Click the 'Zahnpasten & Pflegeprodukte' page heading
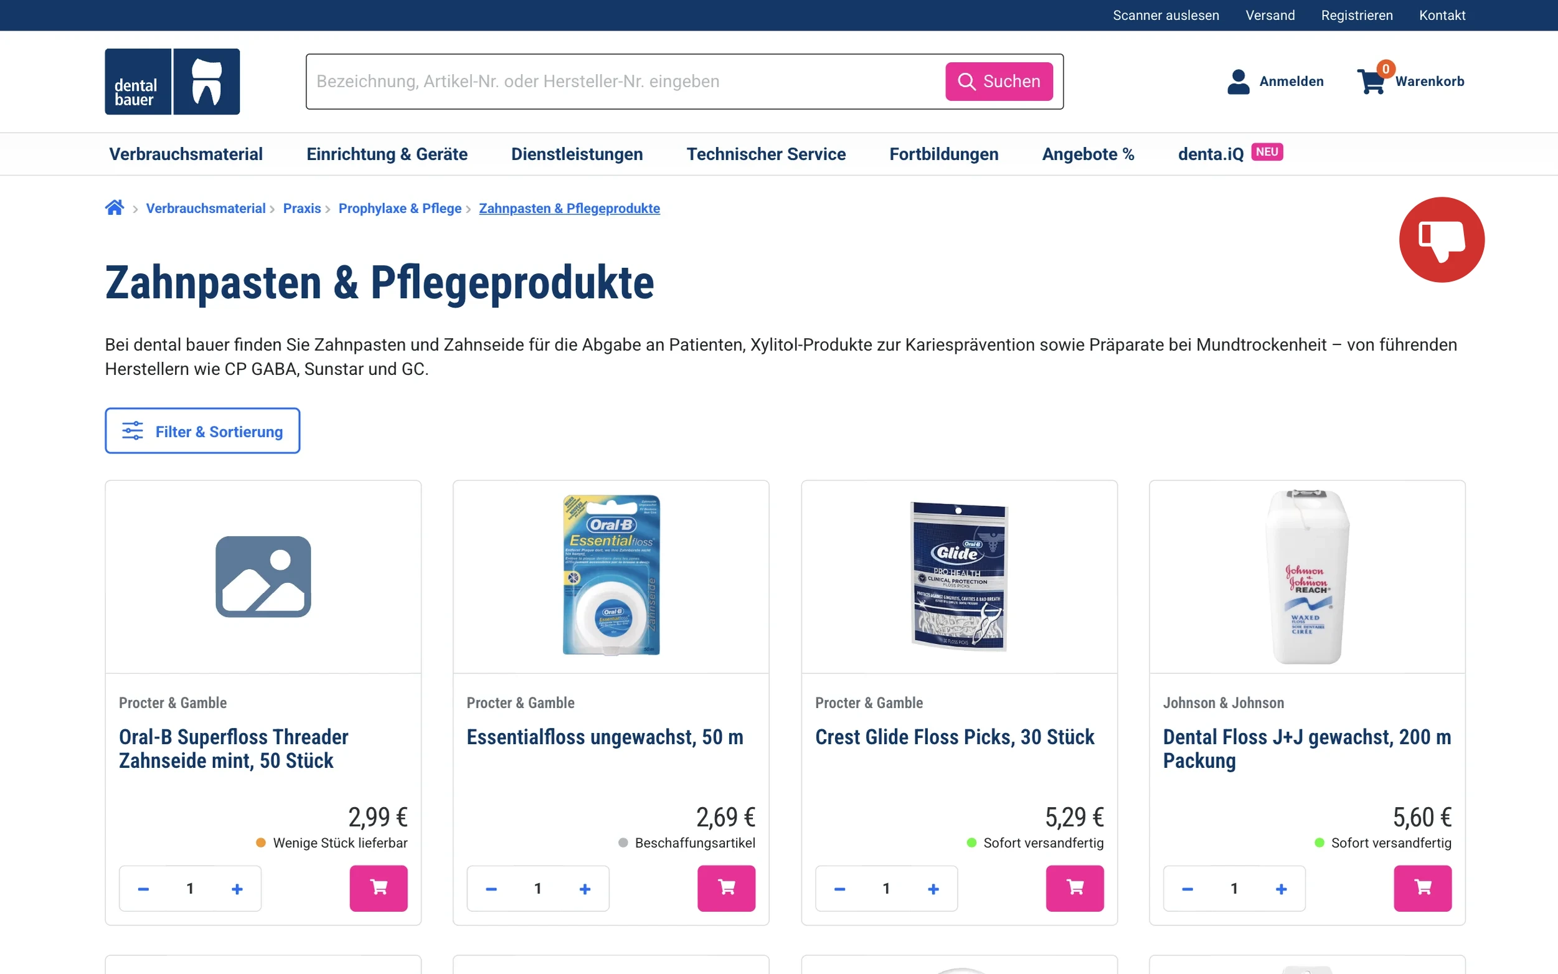The image size is (1558, 974). pos(379,283)
